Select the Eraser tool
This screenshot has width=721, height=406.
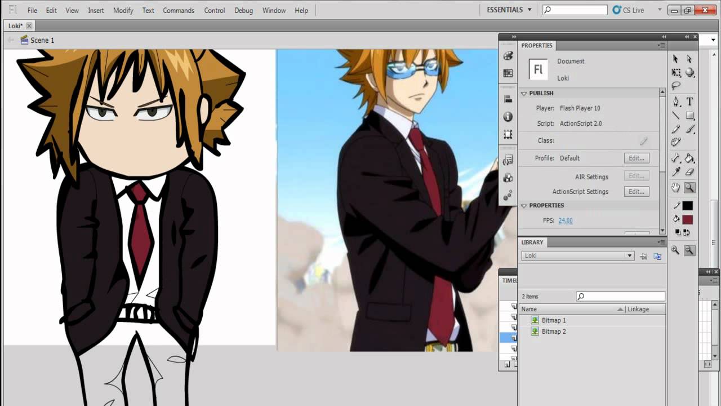point(689,172)
